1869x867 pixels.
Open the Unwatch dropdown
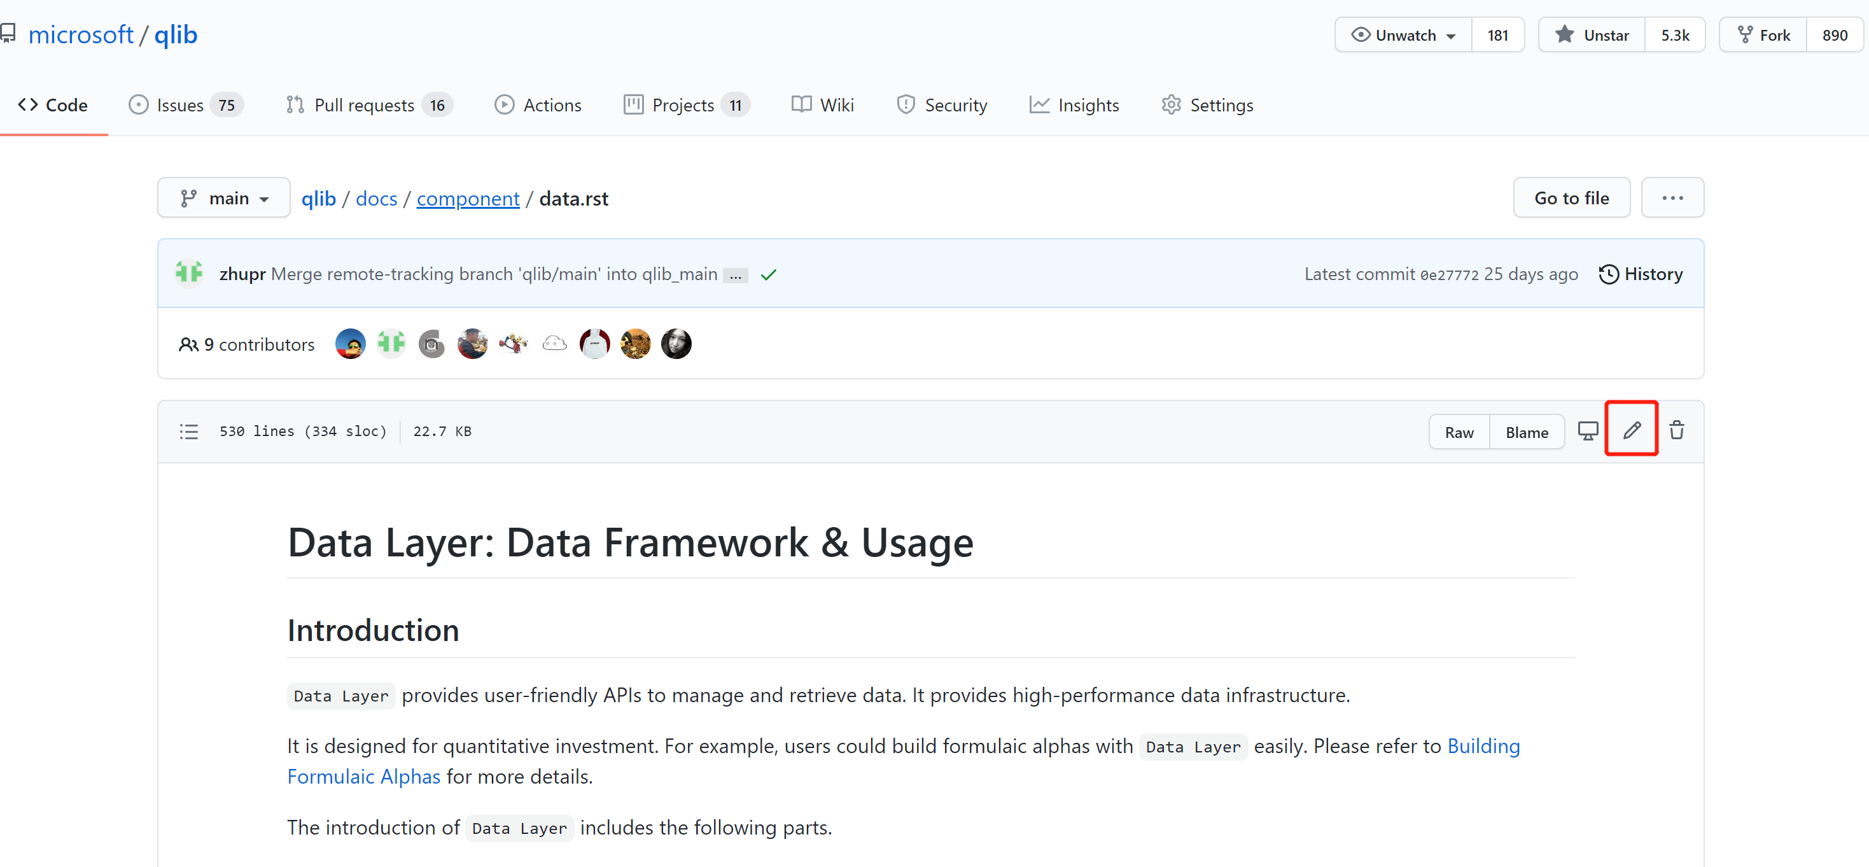click(x=1402, y=34)
